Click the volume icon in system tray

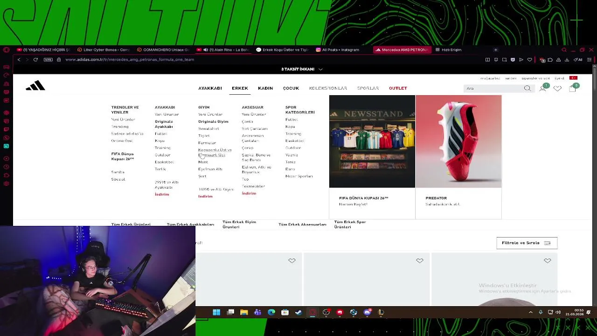[558, 312]
